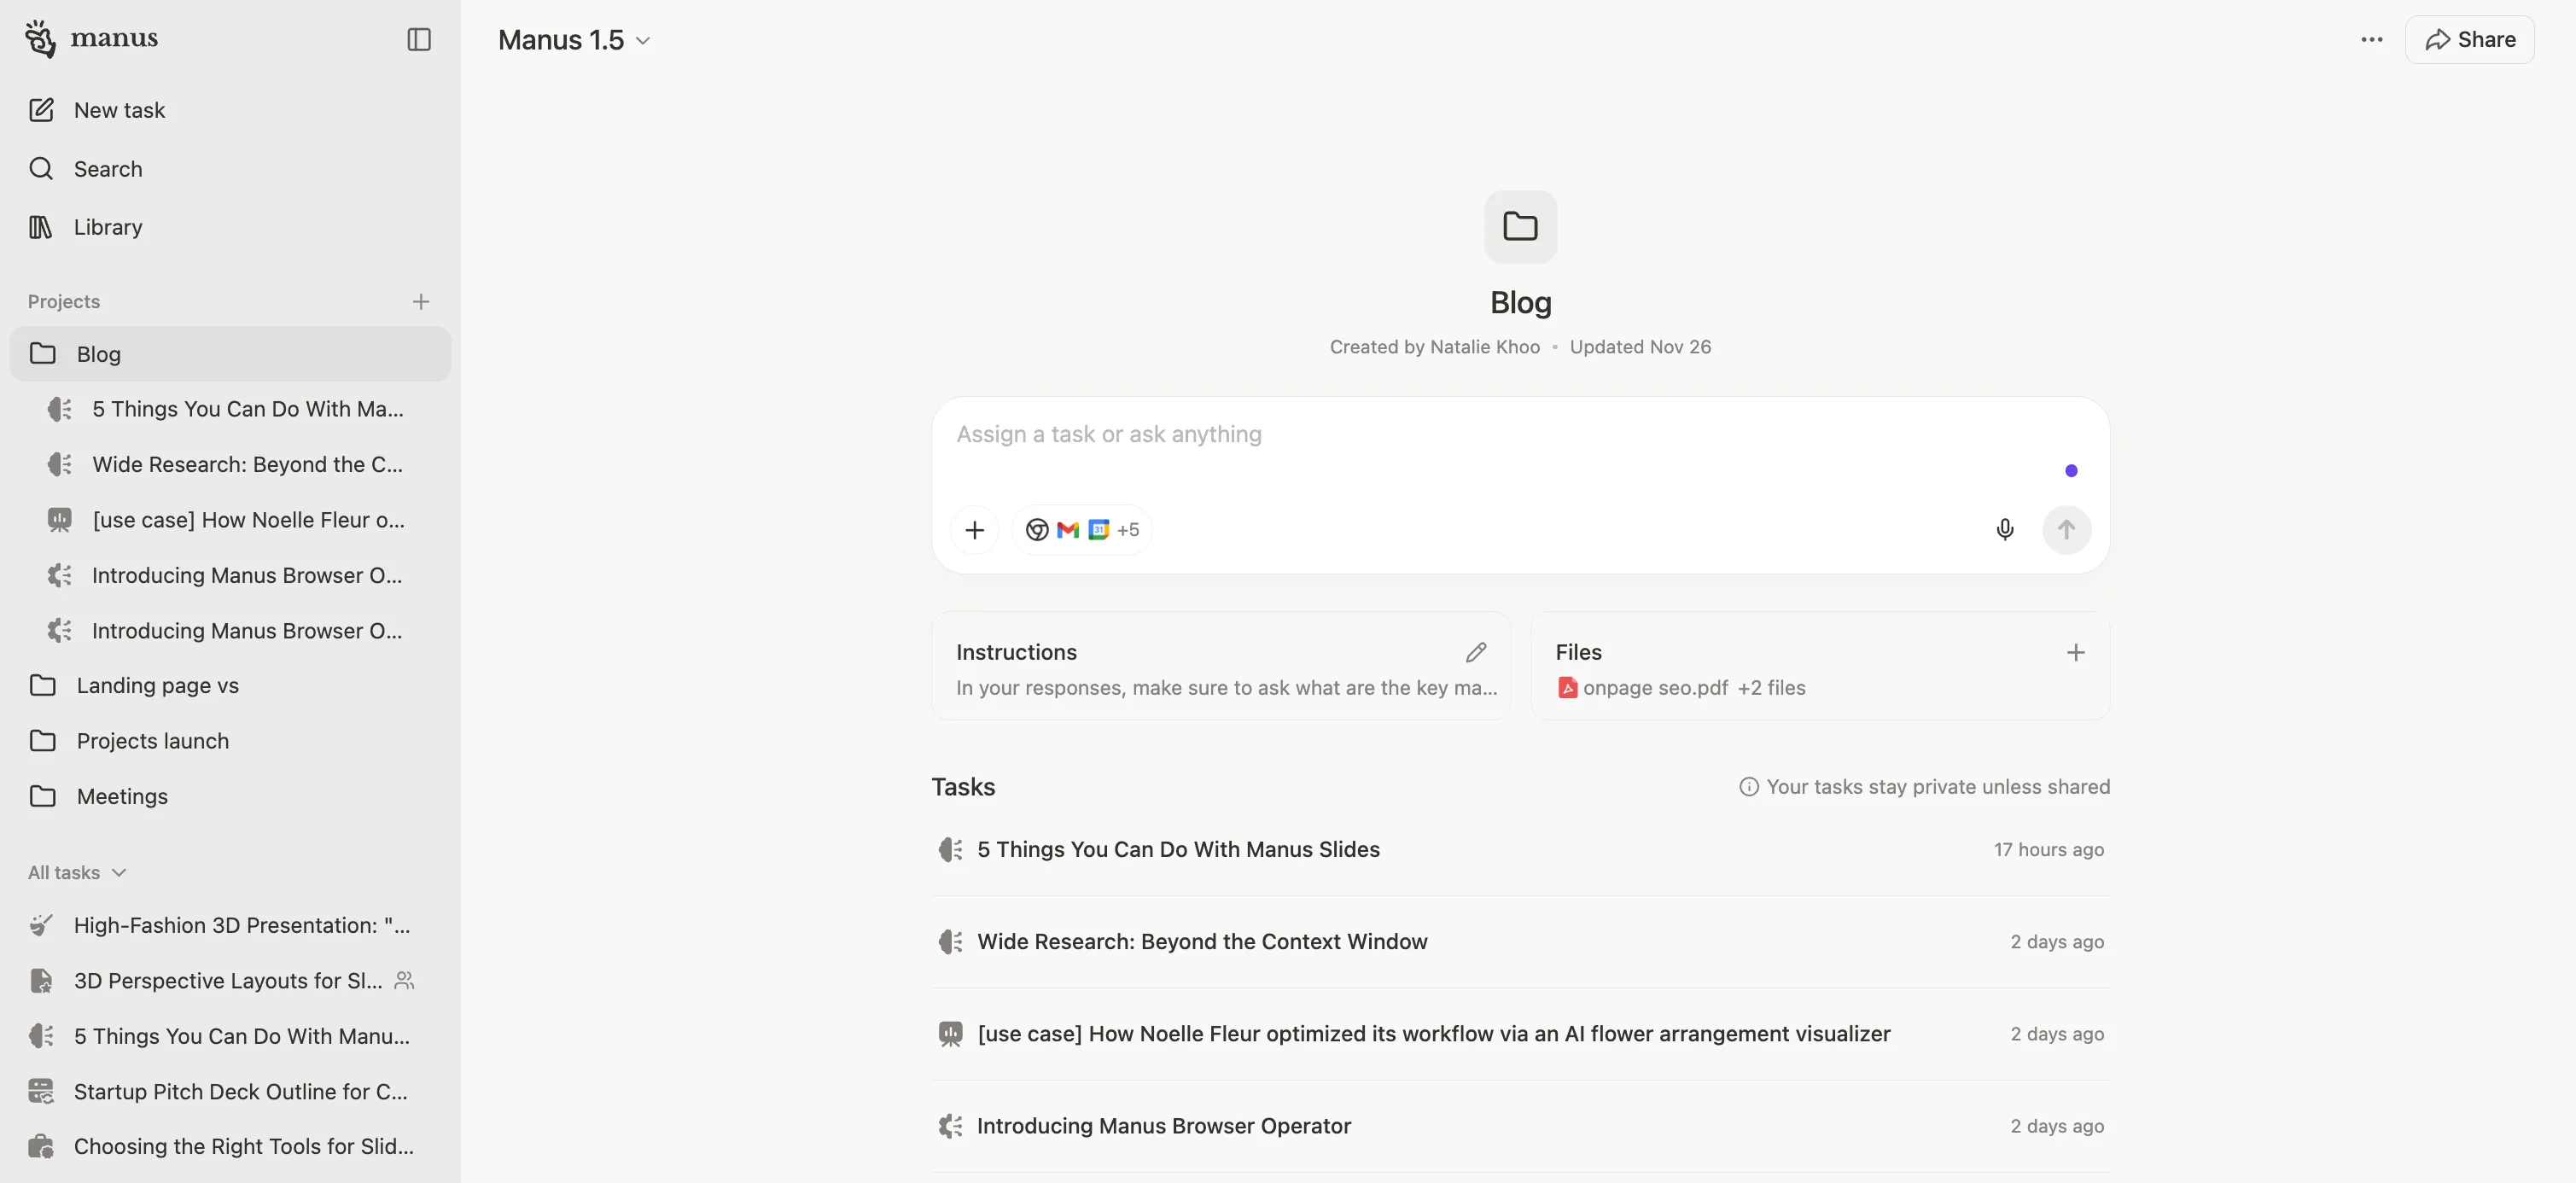
Task: Click the three-dot overflow menu at top right
Action: 2371,39
